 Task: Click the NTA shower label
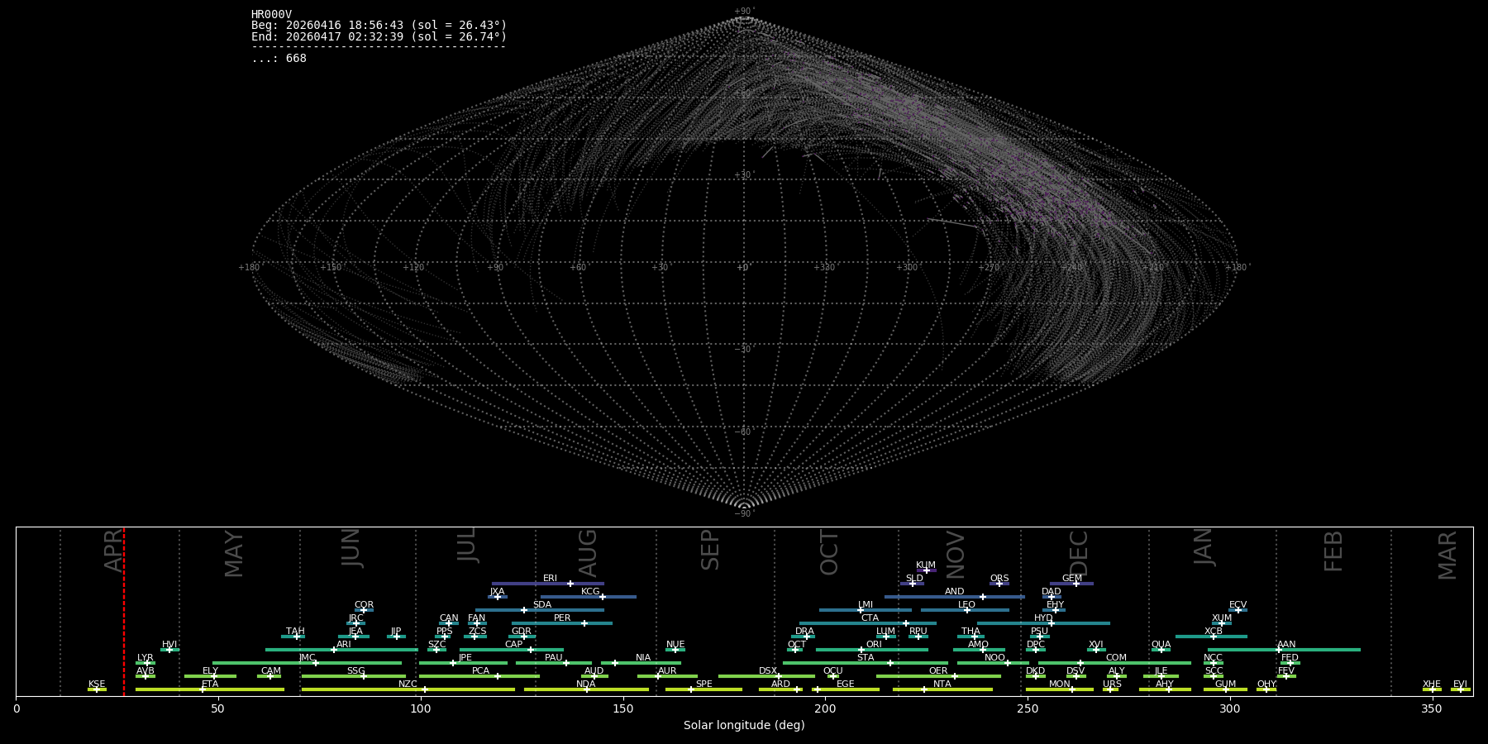(942, 684)
